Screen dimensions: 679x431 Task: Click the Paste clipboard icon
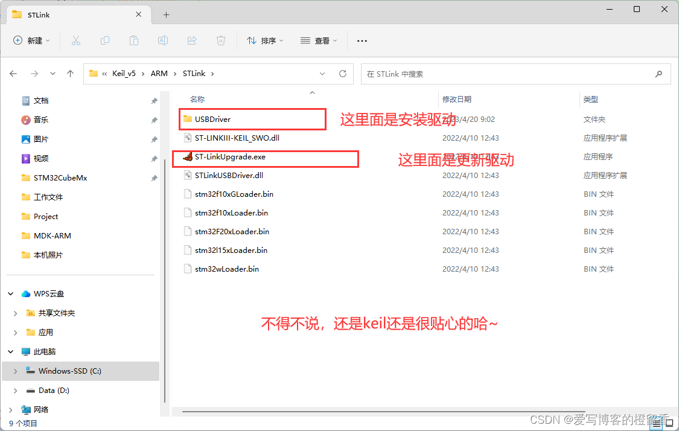tap(134, 40)
